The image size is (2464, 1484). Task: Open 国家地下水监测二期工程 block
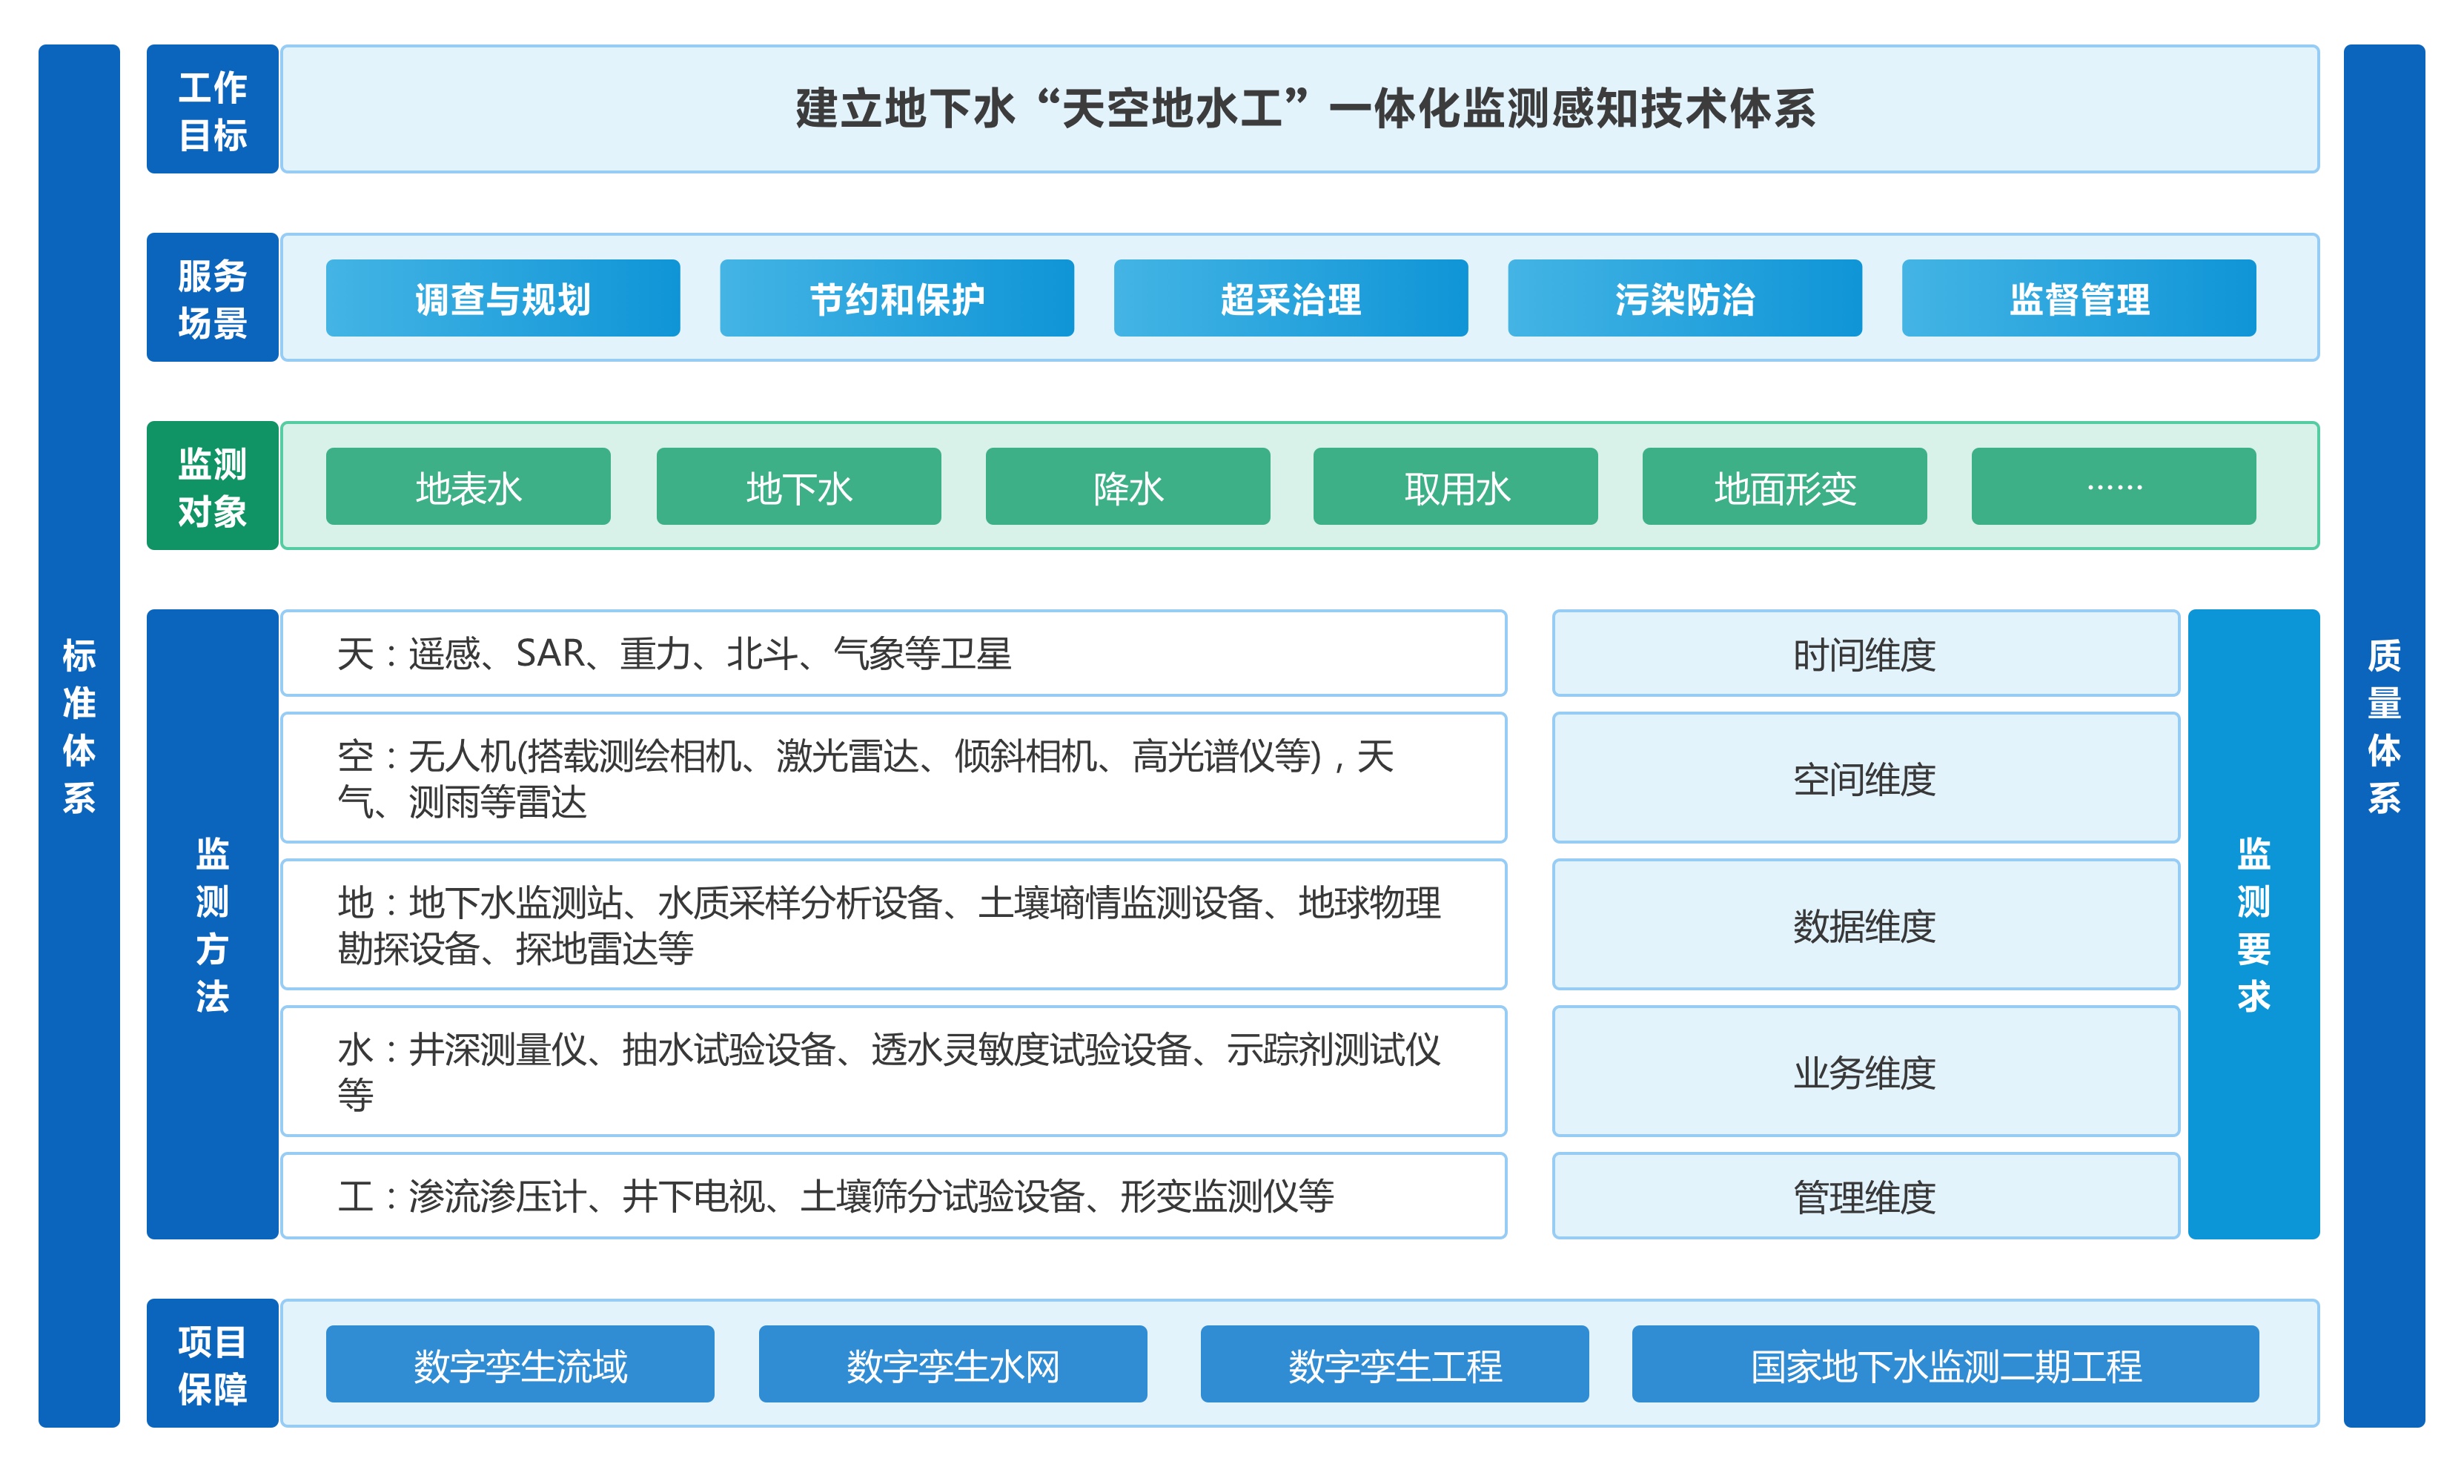point(1944,1364)
